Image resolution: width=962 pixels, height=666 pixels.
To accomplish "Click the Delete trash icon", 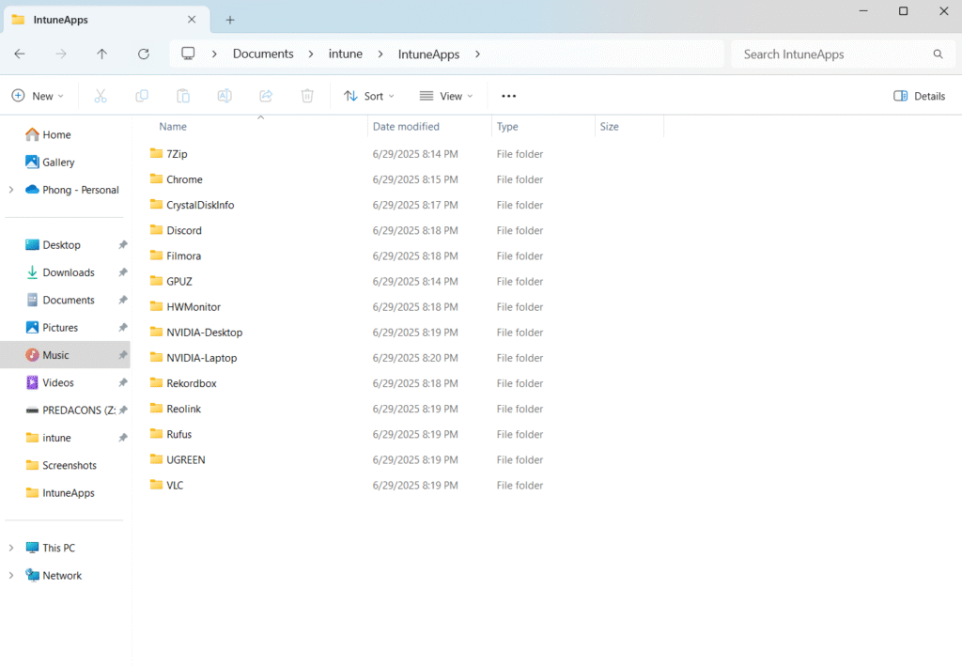I will (307, 96).
